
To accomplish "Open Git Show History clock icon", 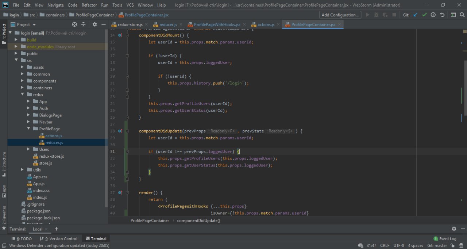I will (x=433, y=15).
